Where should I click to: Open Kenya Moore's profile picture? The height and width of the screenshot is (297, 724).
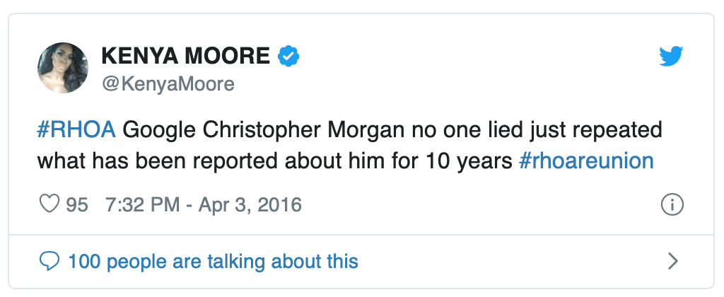[63, 68]
